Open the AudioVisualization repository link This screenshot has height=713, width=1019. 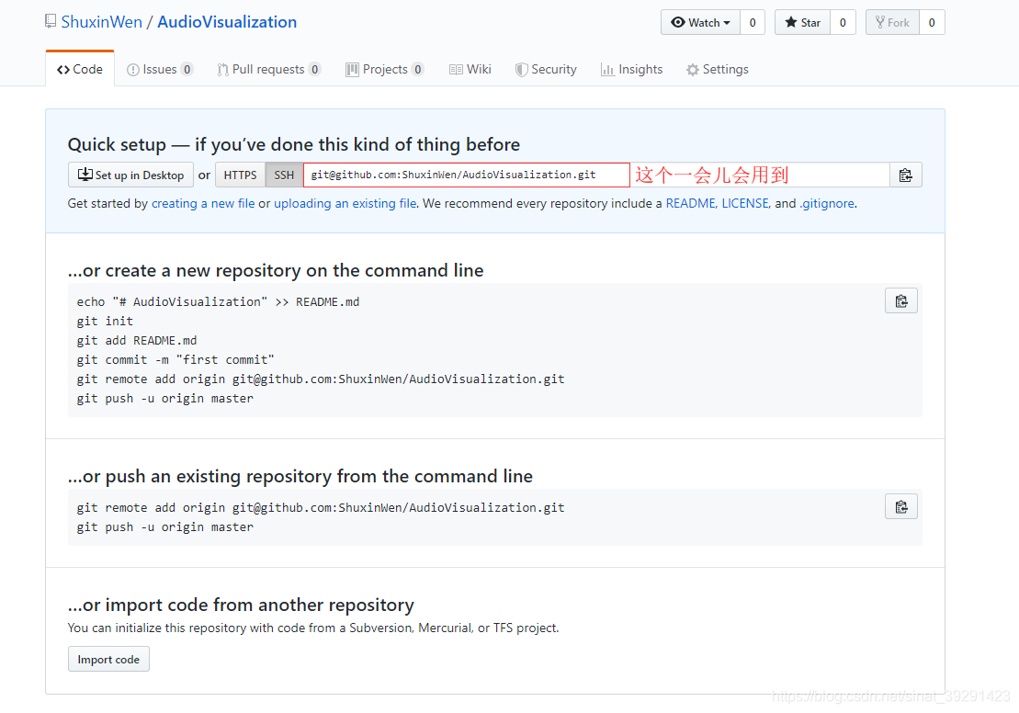point(227,22)
